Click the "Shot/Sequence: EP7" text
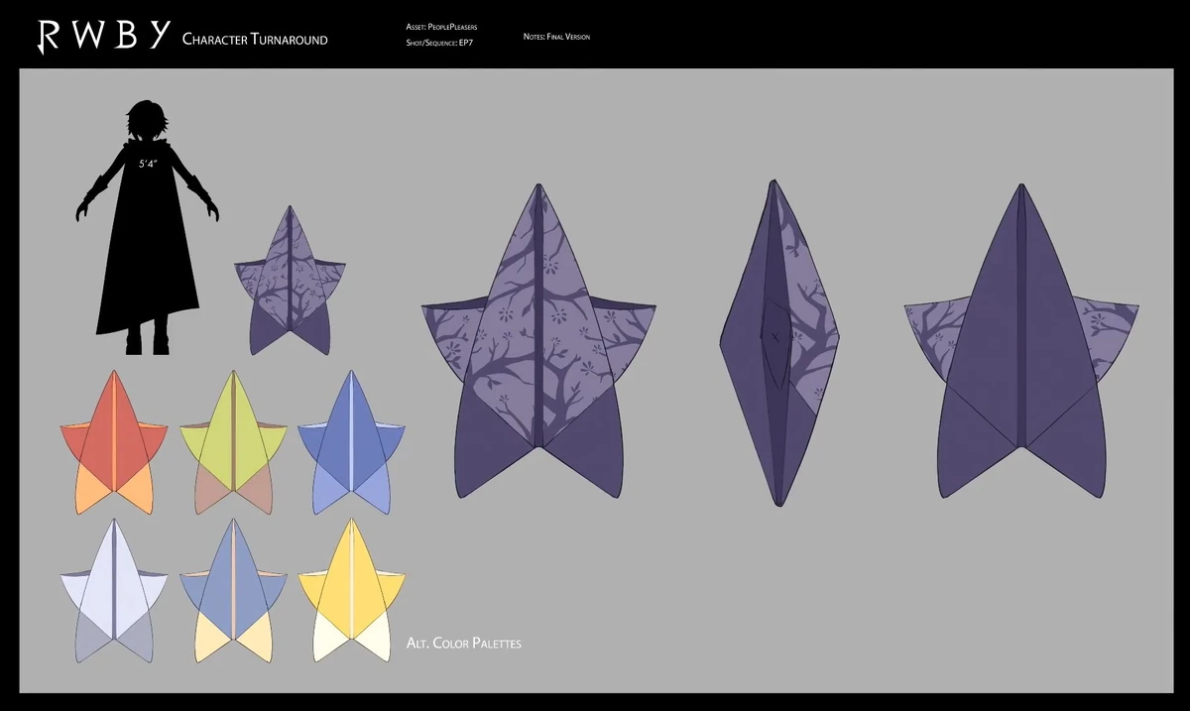 [x=439, y=44]
